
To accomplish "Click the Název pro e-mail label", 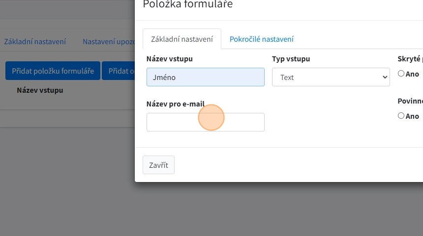I will tap(175, 104).
